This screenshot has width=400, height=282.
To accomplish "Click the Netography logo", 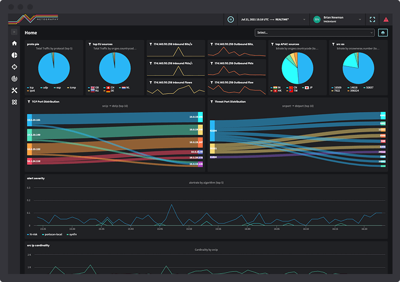I will tap(33, 19).
